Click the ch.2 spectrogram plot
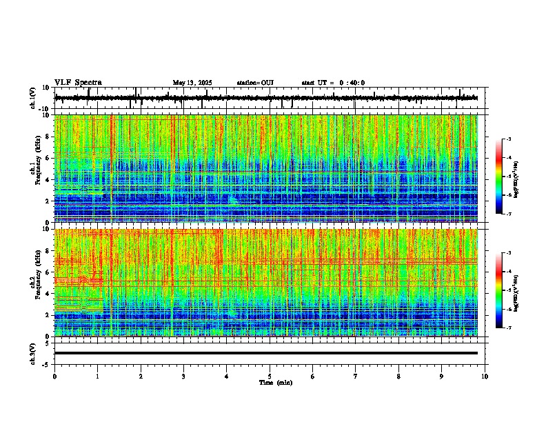This screenshot has height=422, width=546. (266, 283)
